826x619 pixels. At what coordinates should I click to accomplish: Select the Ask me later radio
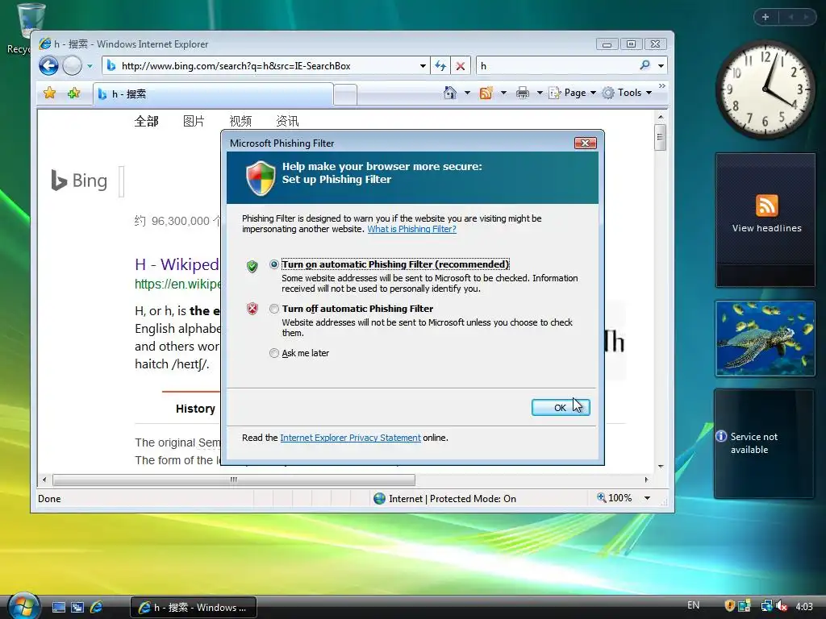pos(274,353)
